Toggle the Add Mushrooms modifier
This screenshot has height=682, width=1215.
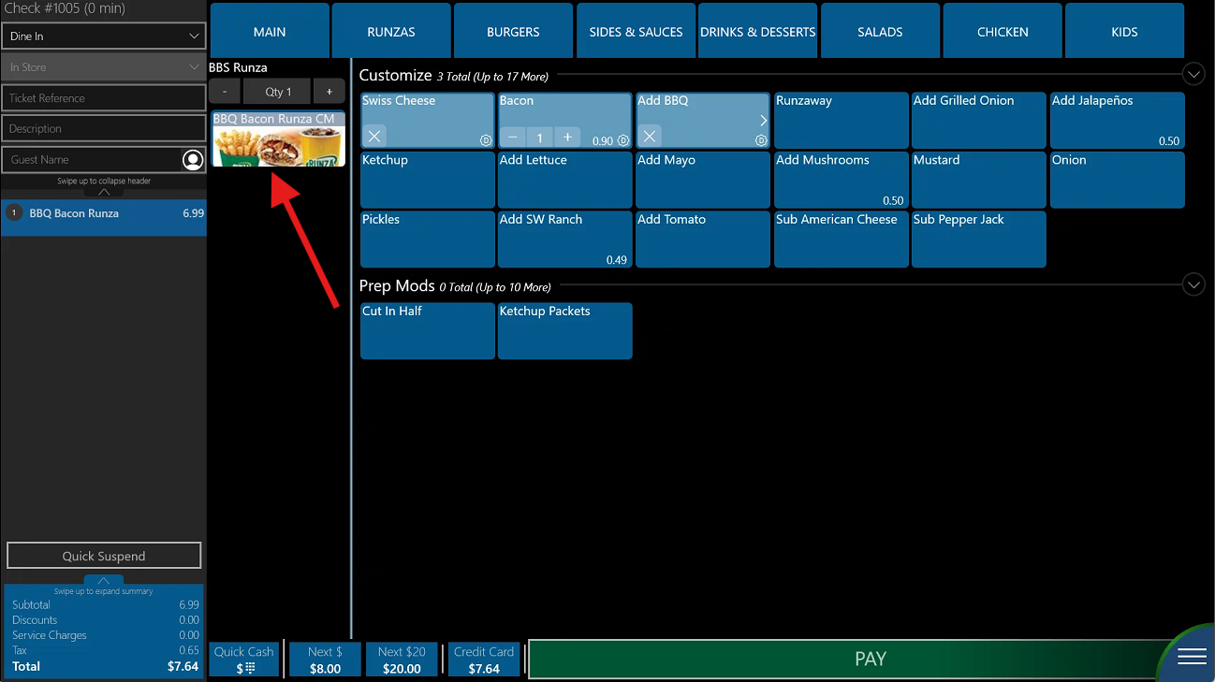[x=842, y=180]
